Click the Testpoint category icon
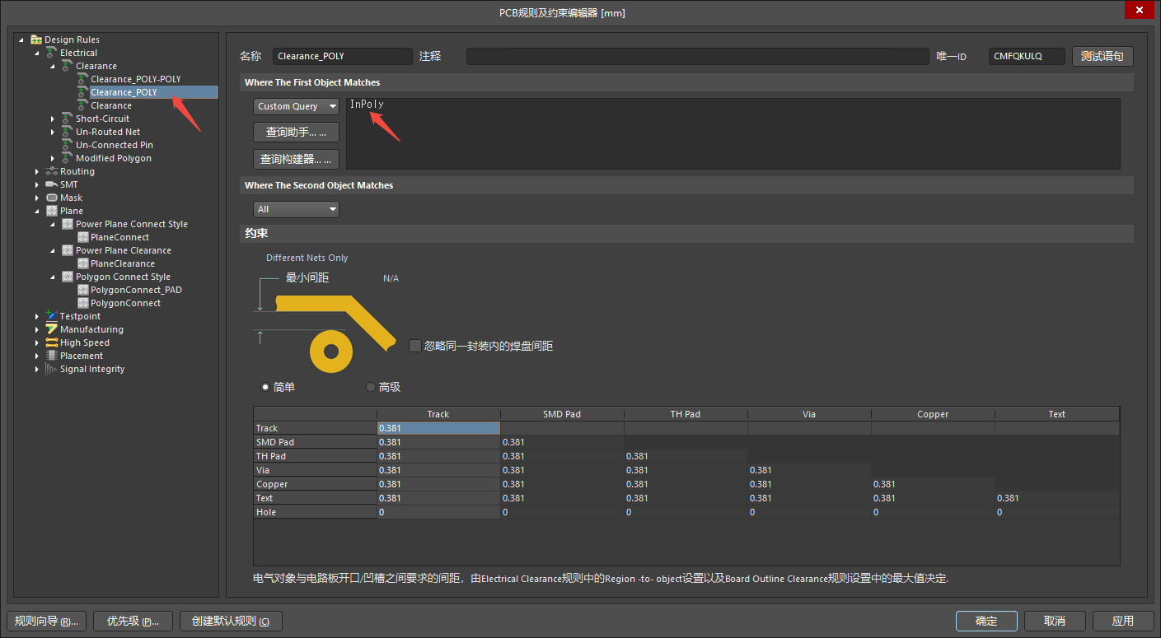 (x=52, y=316)
